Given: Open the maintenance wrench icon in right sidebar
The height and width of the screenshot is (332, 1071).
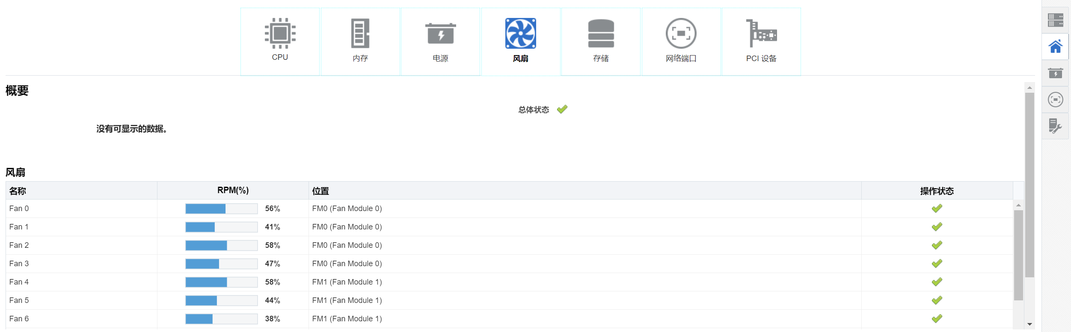Looking at the screenshot, I should pyautogui.click(x=1055, y=126).
